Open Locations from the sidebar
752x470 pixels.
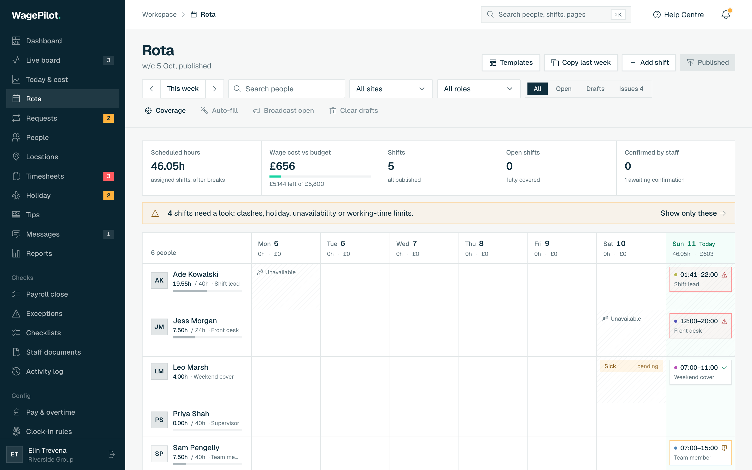pyautogui.click(x=62, y=157)
